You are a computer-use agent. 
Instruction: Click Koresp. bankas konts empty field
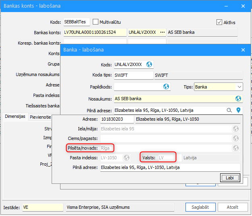[x=95, y=41]
